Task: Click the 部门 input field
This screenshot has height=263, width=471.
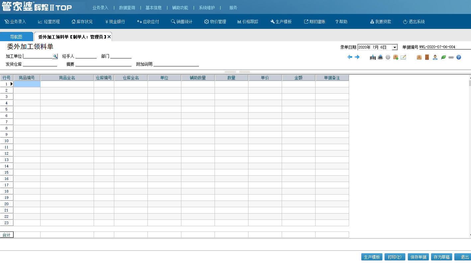Action: 121,56
